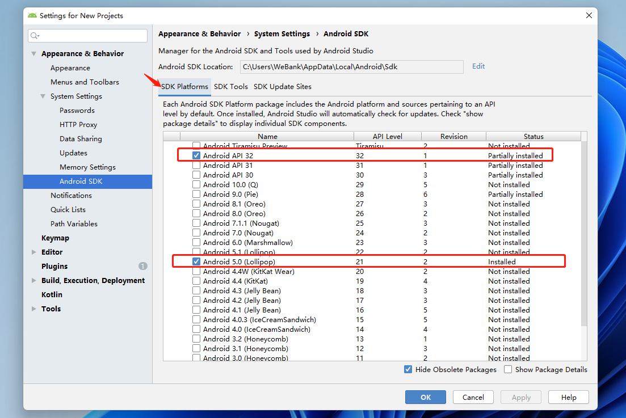The image size is (626, 418).
Task: Confirm settings with OK button
Action: (426, 397)
